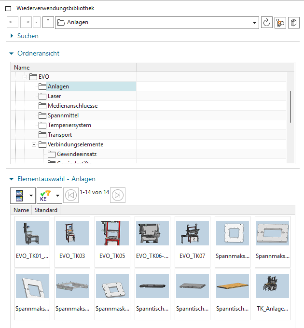Open the thumbnail view mode dropdown

(31, 196)
